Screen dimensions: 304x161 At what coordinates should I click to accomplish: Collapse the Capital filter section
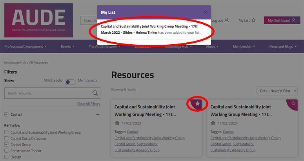[98, 115]
